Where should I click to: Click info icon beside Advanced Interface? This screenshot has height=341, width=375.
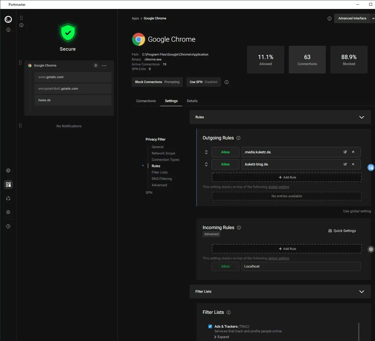(x=330, y=19)
